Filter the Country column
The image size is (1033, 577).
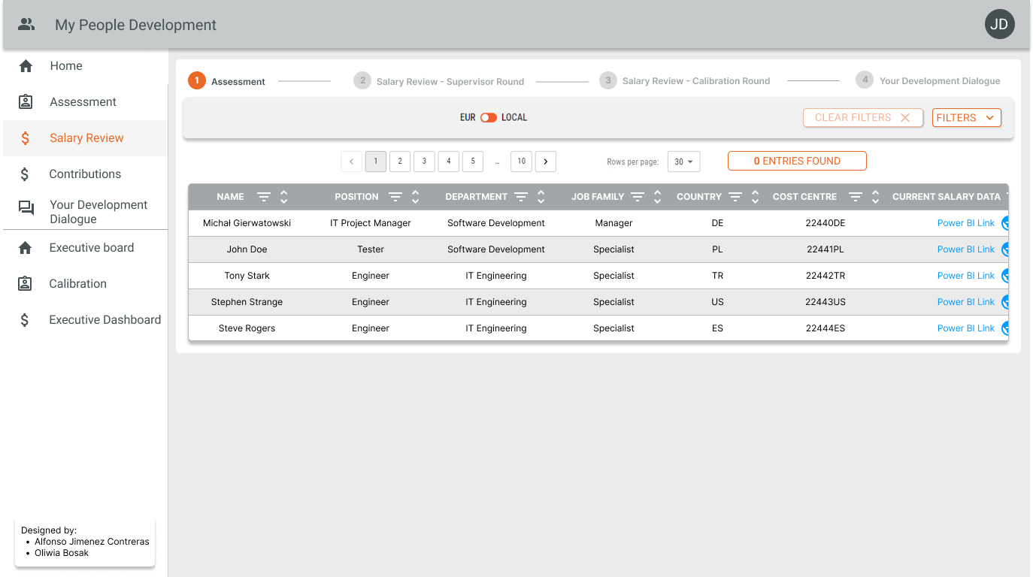(x=735, y=197)
